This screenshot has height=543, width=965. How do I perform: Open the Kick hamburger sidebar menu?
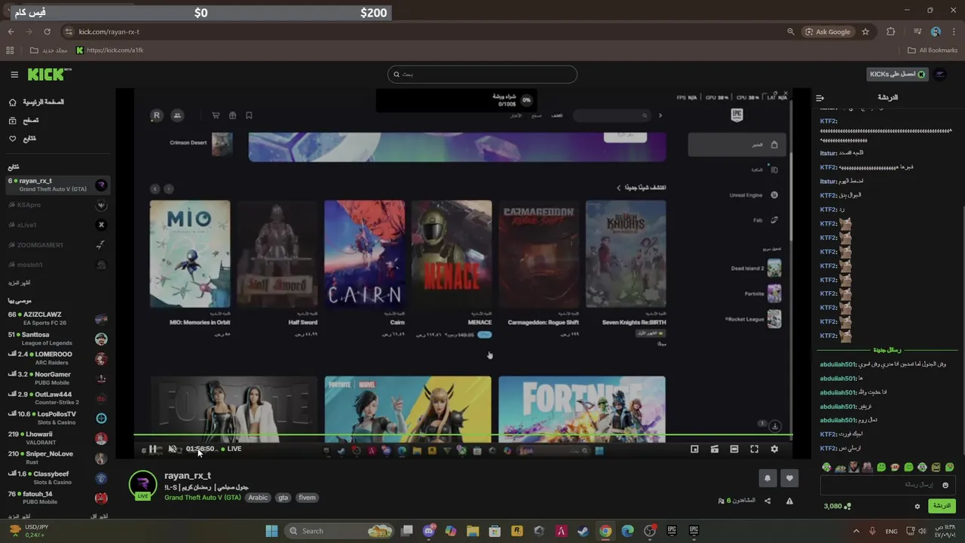(14, 75)
